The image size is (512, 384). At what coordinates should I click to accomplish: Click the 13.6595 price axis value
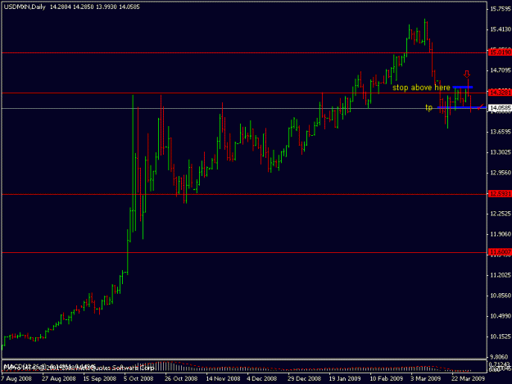click(x=501, y=132)
